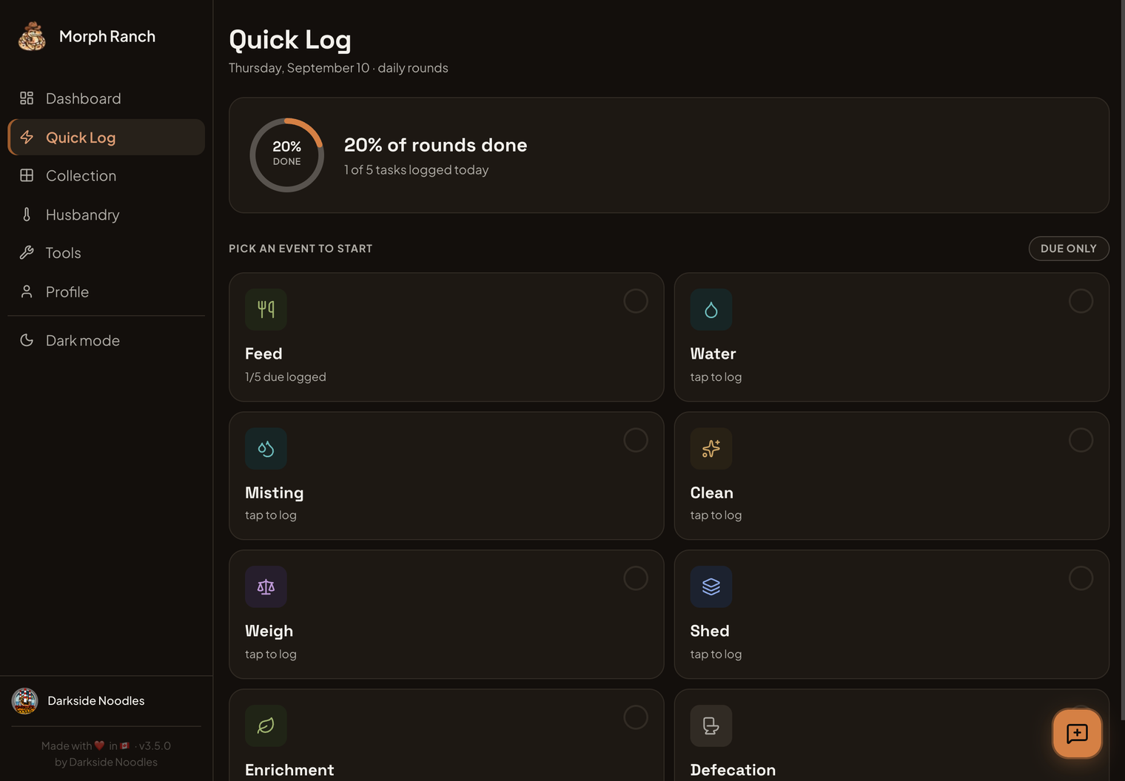Click the Husbandry thermometer icon

(27, 214)
